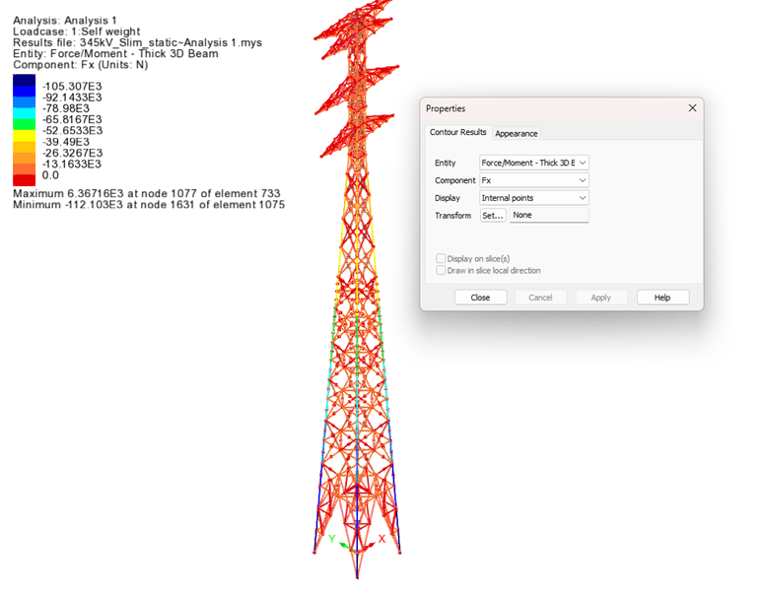Click the Transform None text field

click(548, 215)
